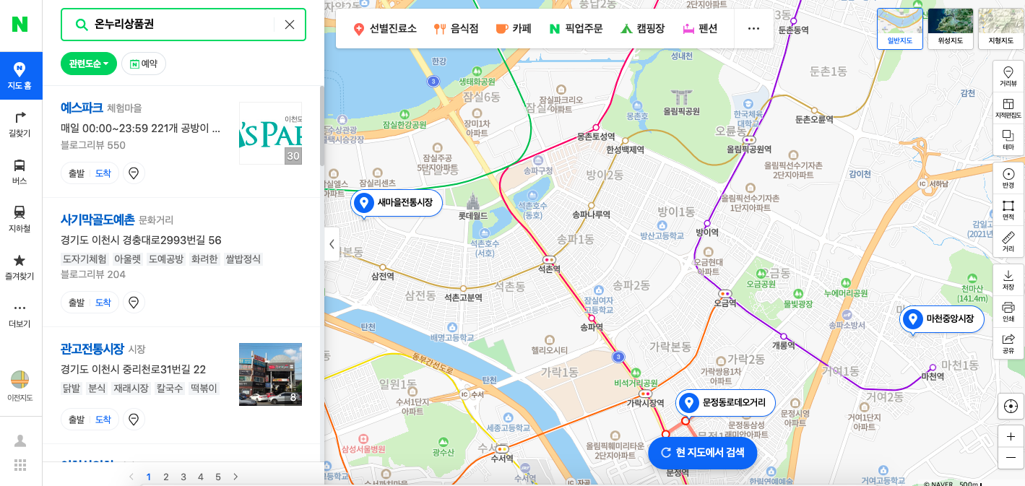Switch to 지형지도 terrain map

click(x=1000, y=29)
